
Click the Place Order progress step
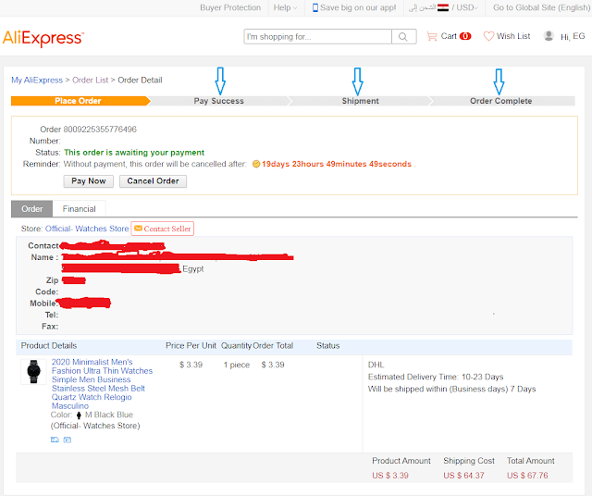pos(78,101)
